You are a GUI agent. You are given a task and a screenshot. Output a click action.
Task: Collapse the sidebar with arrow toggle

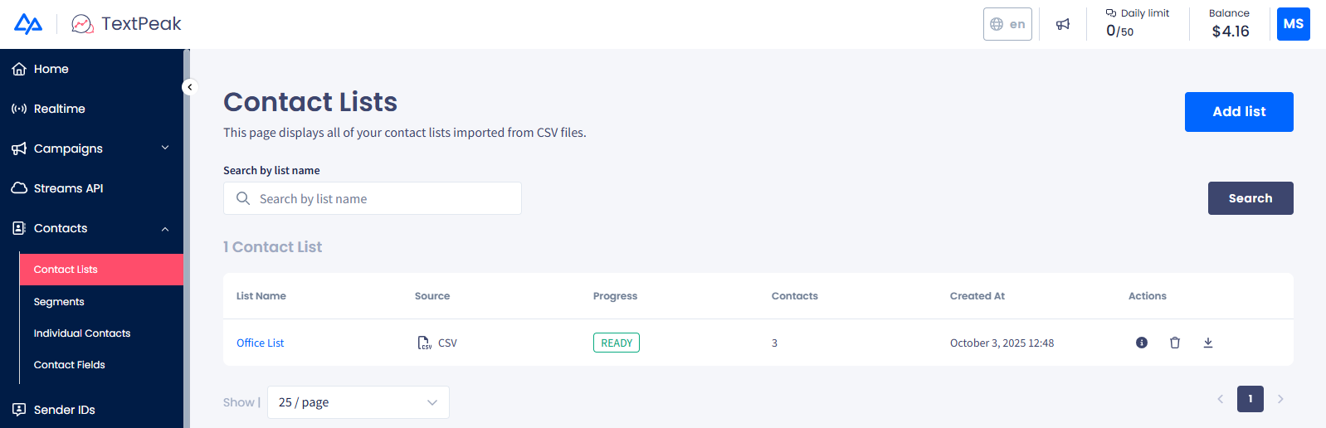point(189,87)
